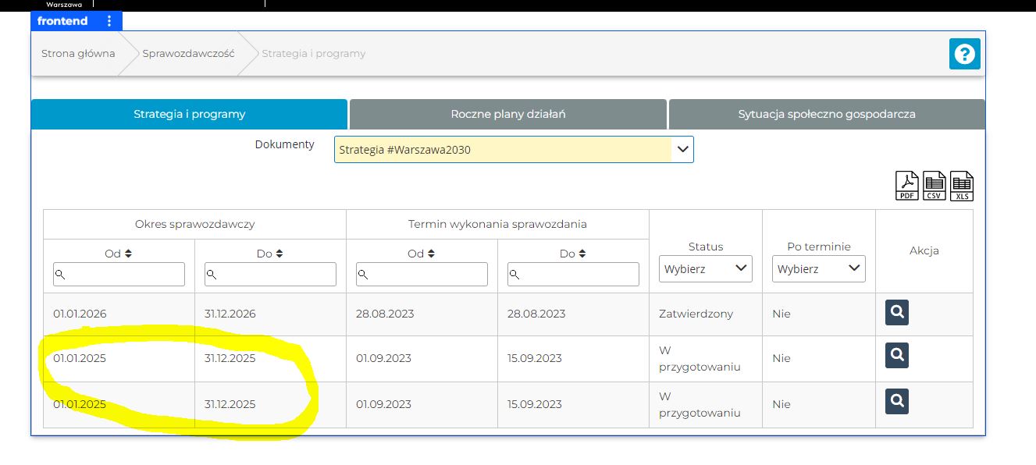Go to Strona główna breadcrumb
Screen dimensions: 1036x465
tap(78, 54)
